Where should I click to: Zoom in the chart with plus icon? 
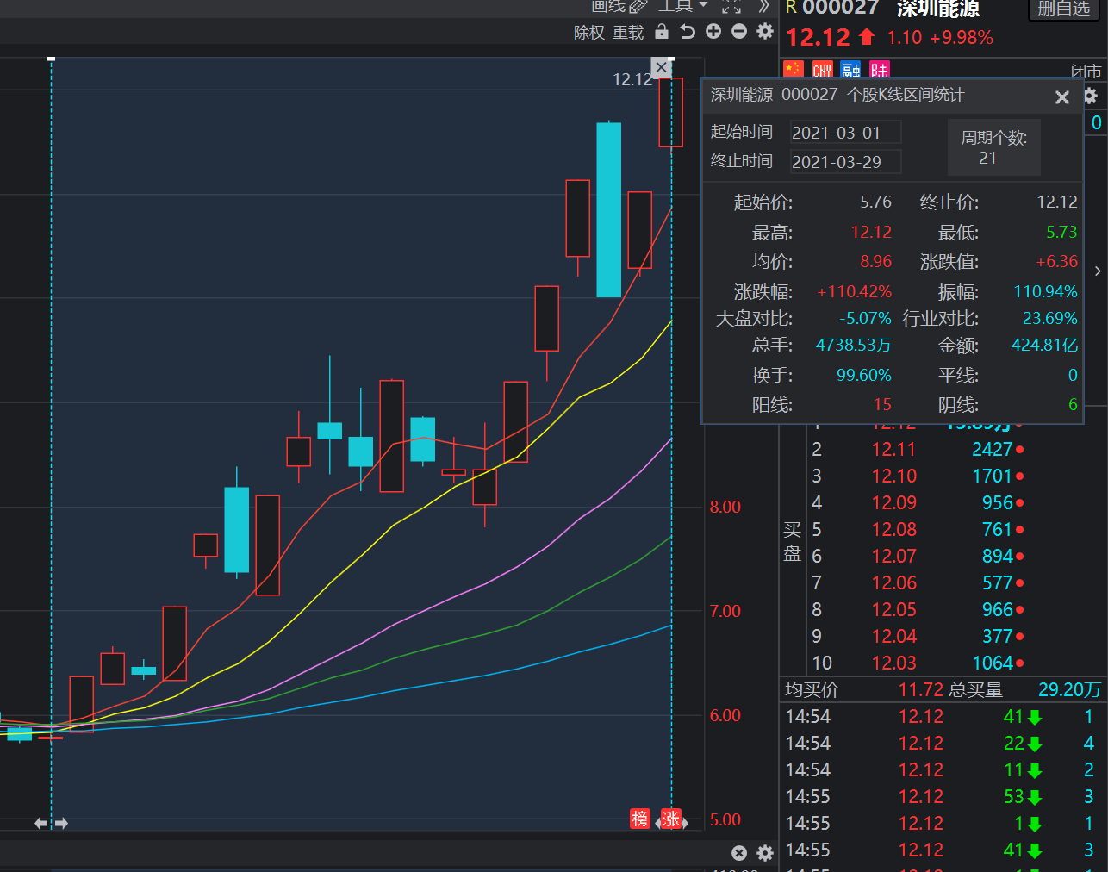click(713, 32)
